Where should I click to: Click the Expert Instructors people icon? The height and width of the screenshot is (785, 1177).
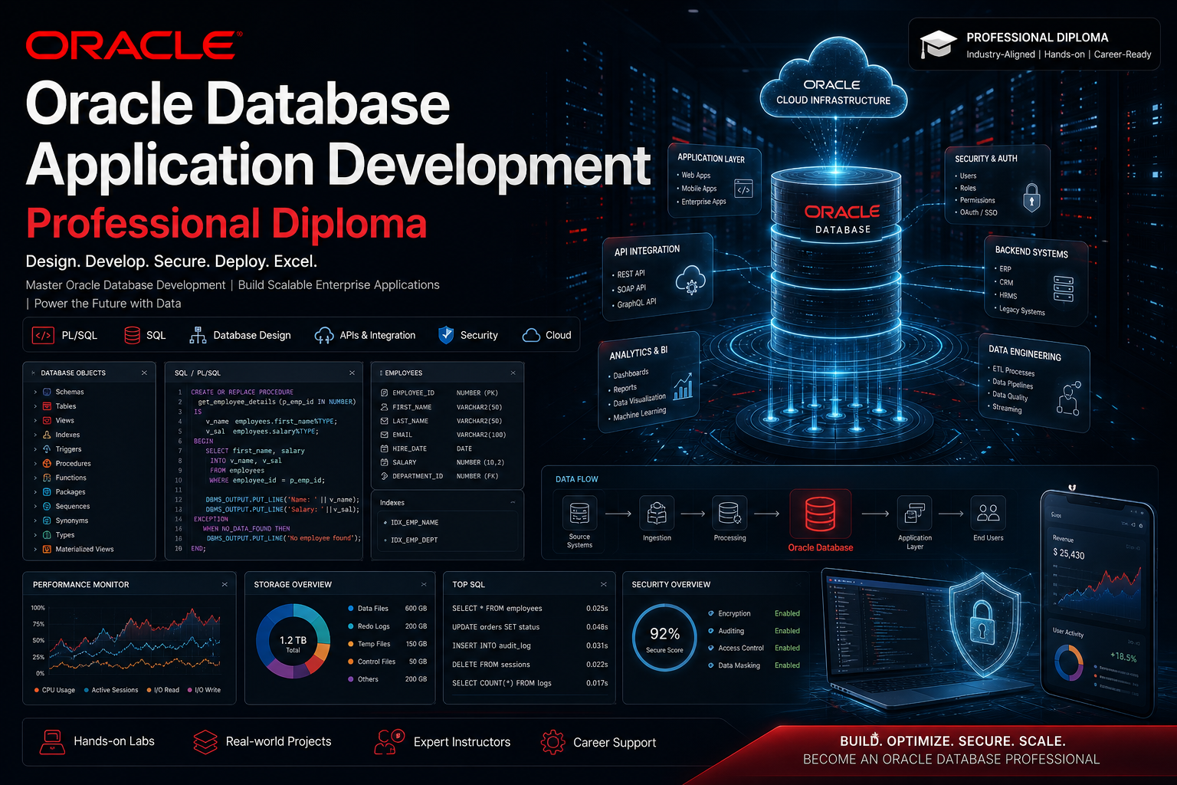[x=389, y=741]
